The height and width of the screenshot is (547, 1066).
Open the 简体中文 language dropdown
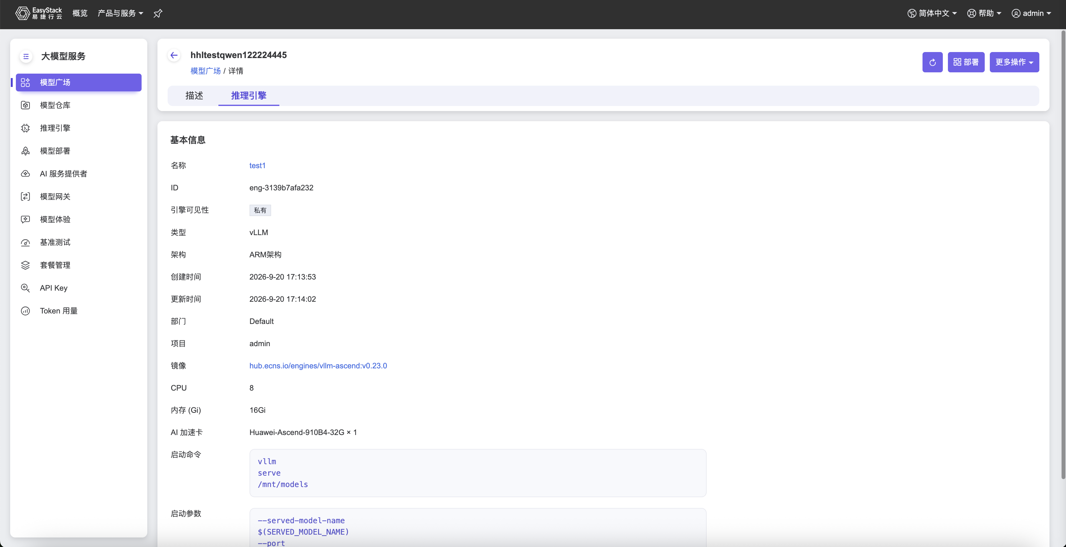coord(932,13)
